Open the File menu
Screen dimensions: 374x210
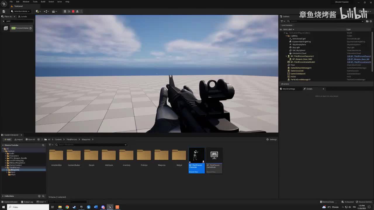(x=11, y=2)
